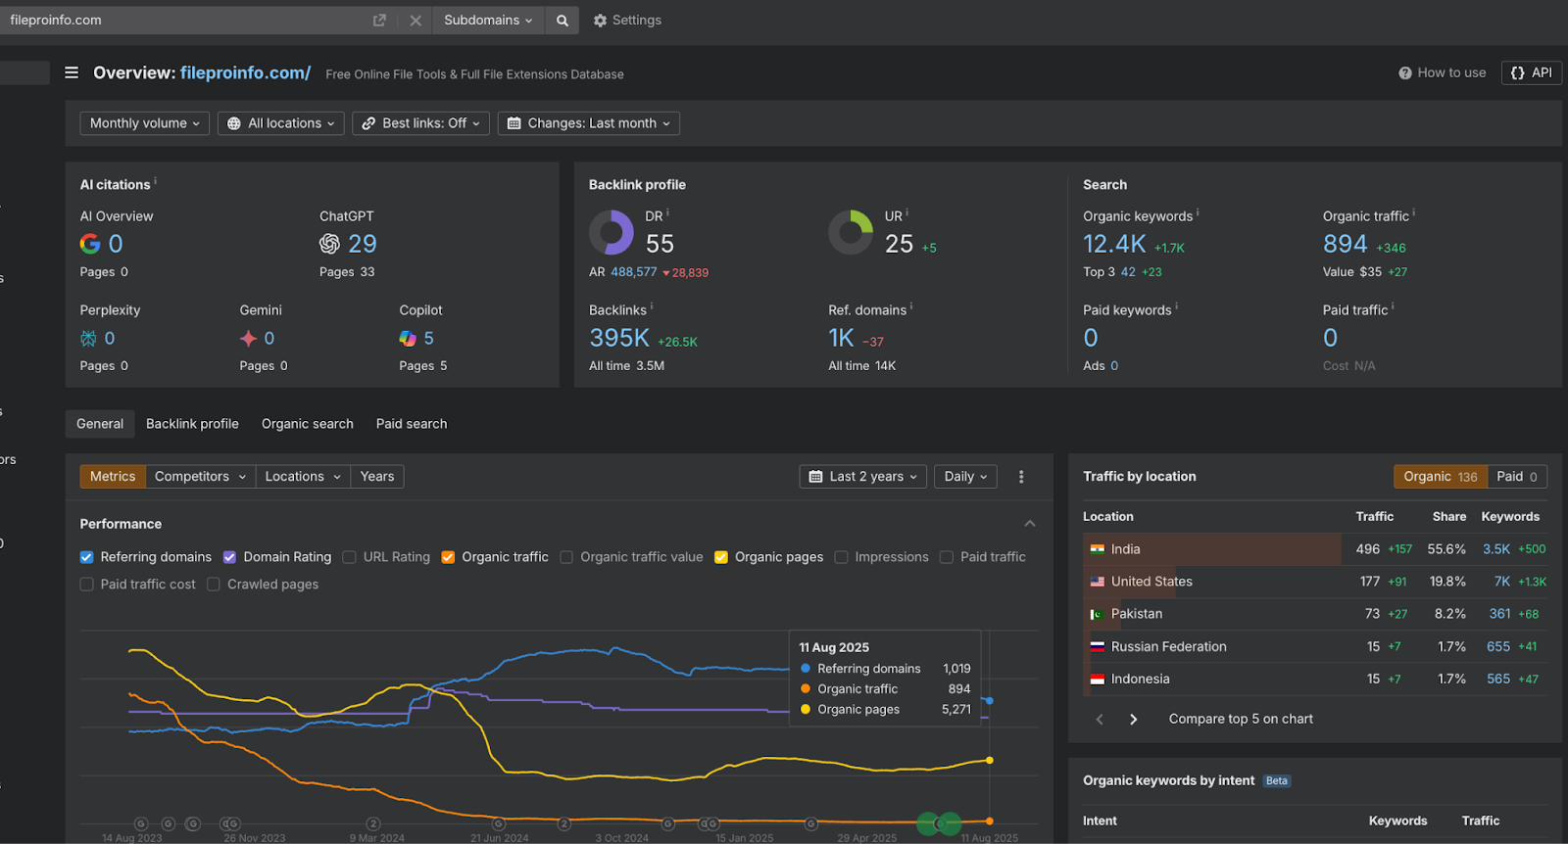This screenshot has height=844, width=1568.
Task: Open Best links: Off dropdown
Action: point(420,123)
